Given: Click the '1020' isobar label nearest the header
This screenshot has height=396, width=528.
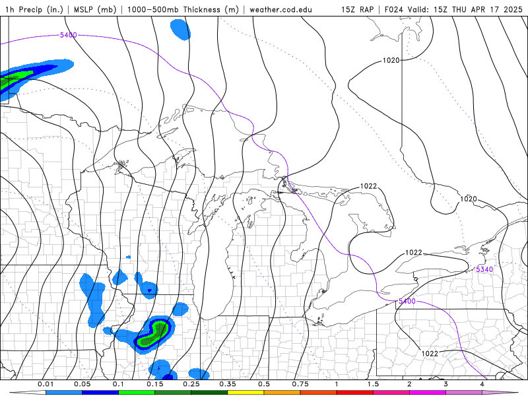Looking at the screenshot, I should click(x=391, y=60).
